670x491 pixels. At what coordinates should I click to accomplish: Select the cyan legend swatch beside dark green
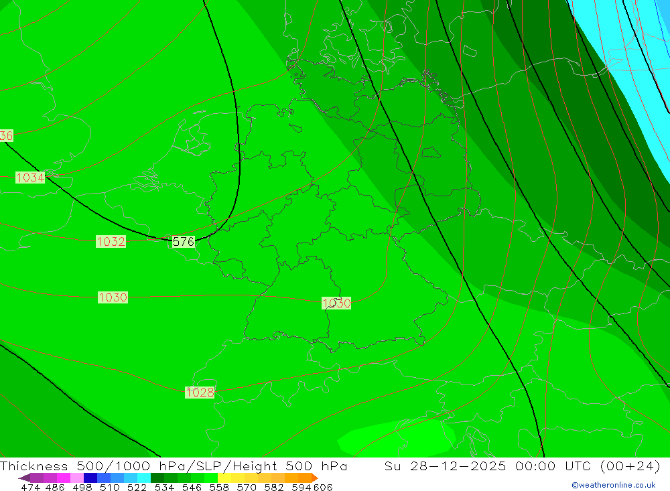(144, 478)
